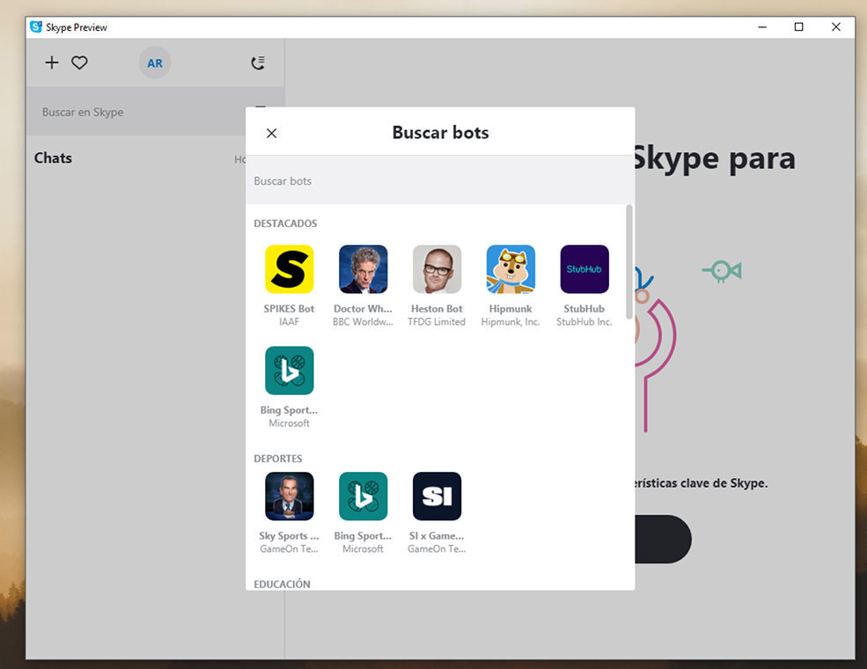Open the SPIKES Bot from destacados
This screenshot has height=669, width=867.
pos(289,269)
